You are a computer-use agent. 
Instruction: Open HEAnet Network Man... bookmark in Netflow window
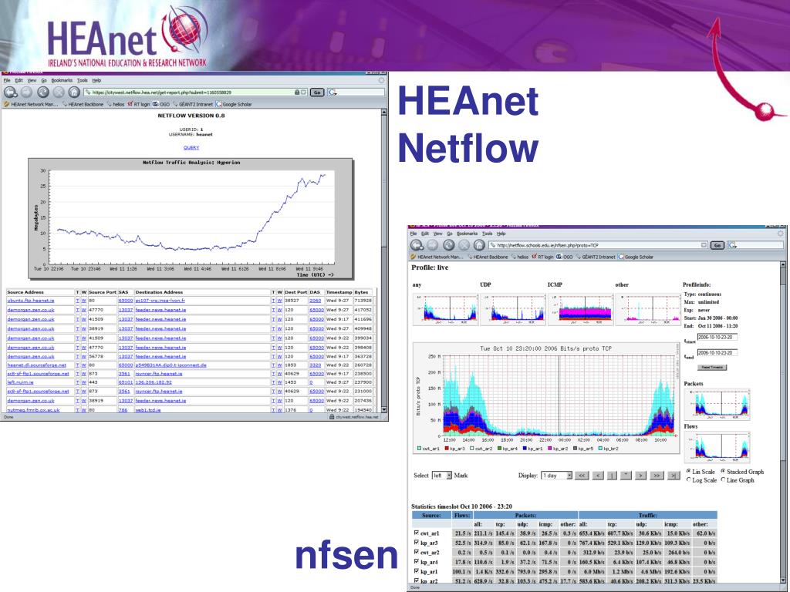tap(31, 104)
